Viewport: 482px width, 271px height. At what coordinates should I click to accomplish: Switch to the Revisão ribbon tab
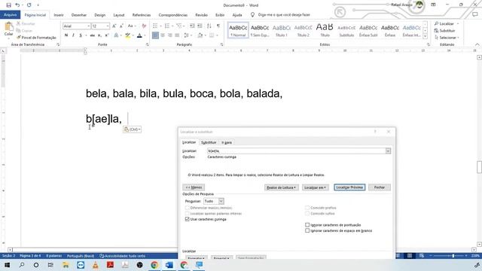(x=201, y=15)
